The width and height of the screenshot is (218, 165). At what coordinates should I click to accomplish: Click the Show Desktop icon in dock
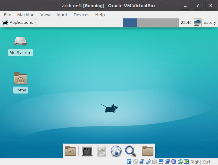pos(70,151)
